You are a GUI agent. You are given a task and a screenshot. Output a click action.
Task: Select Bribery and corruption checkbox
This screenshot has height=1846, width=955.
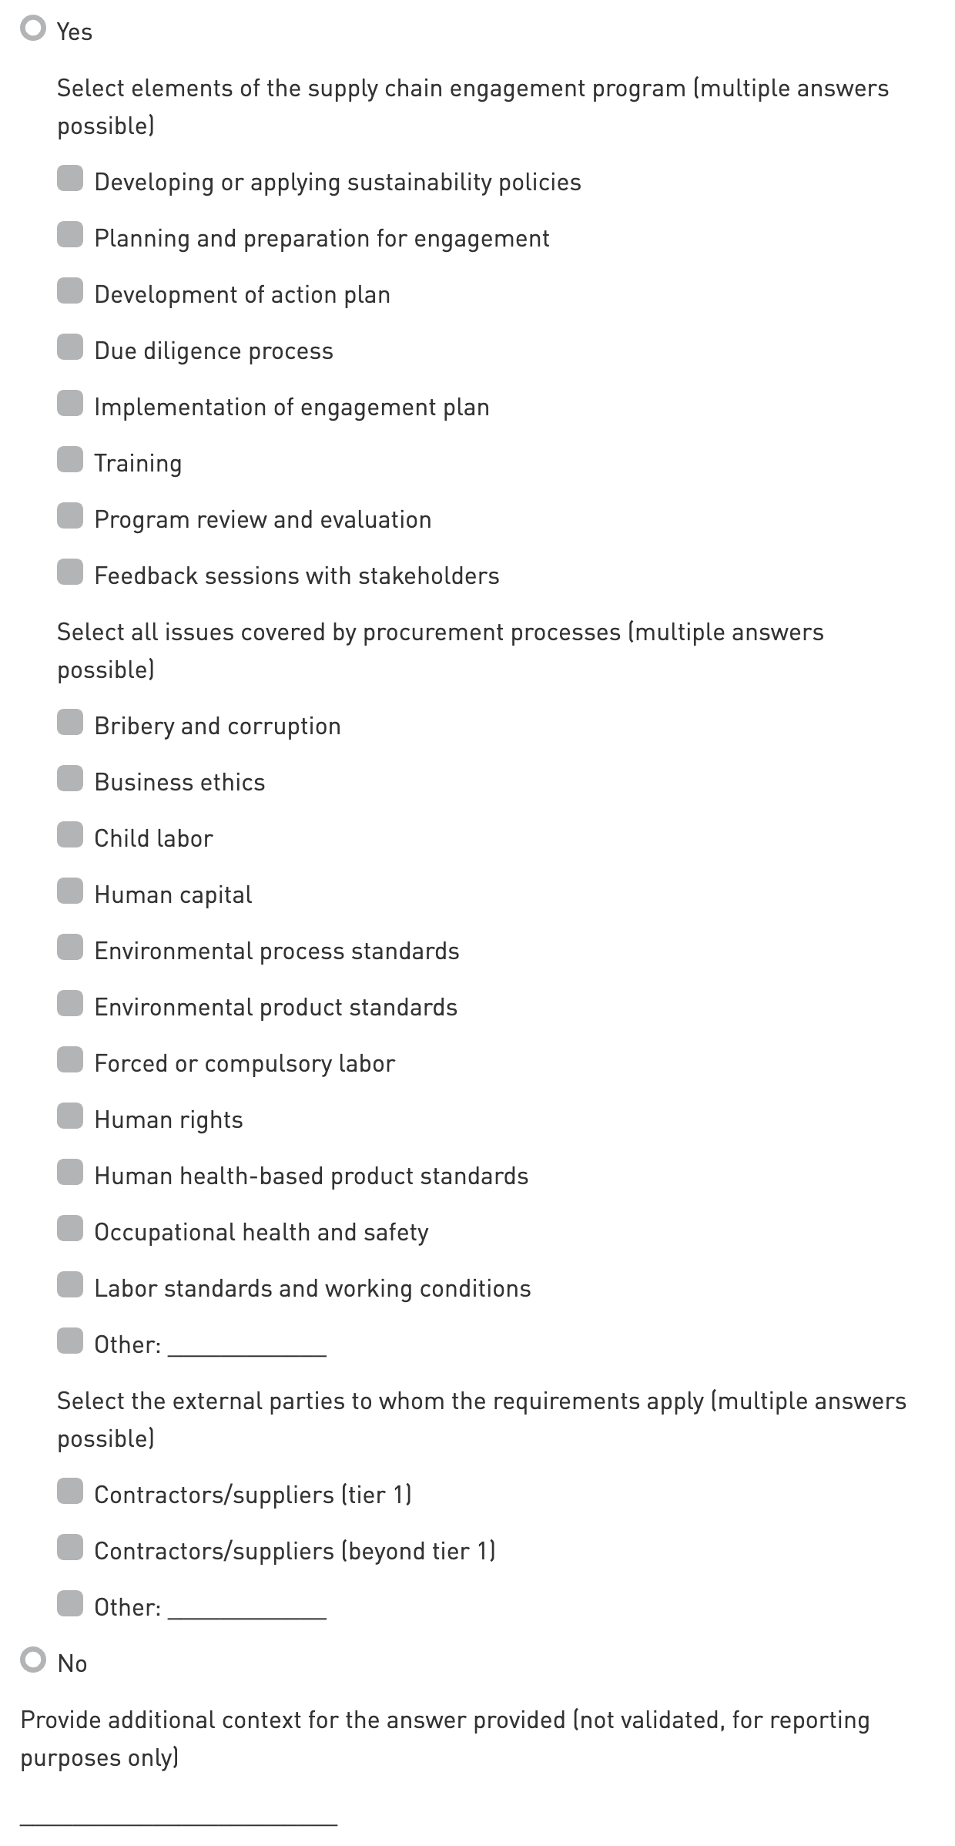pyautogui.click(x=70, y=723)
